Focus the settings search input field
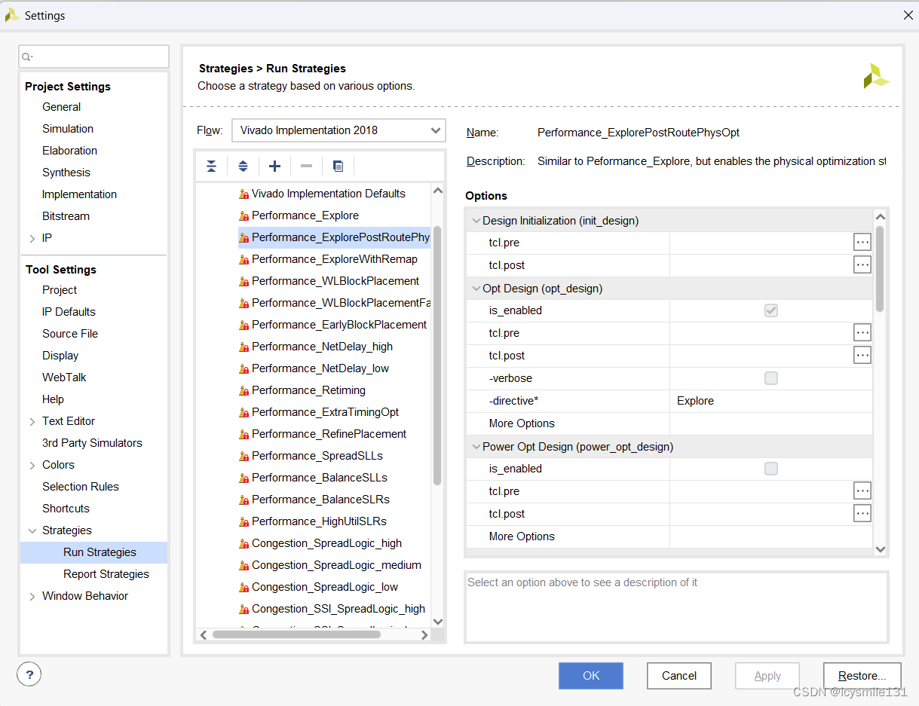This screenshot has width=919, height=706. point(94,57)
